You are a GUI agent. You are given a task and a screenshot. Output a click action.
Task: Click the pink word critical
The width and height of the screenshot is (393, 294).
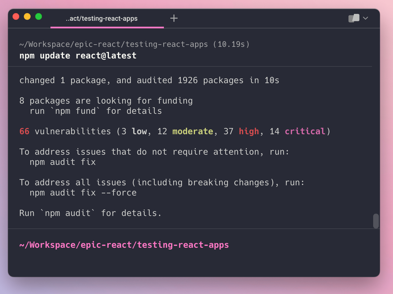(305, 131)
